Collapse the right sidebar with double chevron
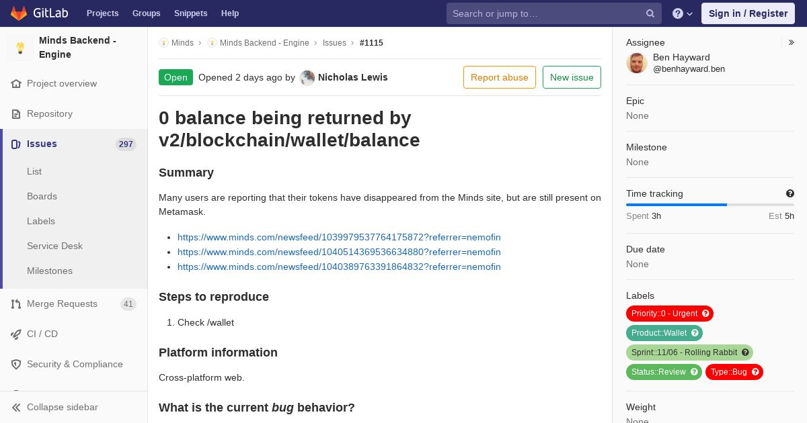The height and width of the screenshot is (423, 807). point(792,42)
